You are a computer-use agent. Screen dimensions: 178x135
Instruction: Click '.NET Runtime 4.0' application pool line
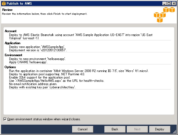click(x=47, y=74)
